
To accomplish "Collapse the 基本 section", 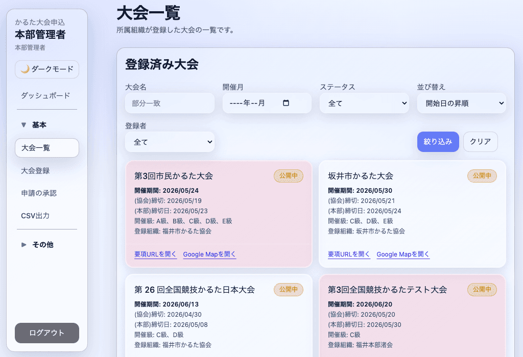I will click(x=34, y=125).
